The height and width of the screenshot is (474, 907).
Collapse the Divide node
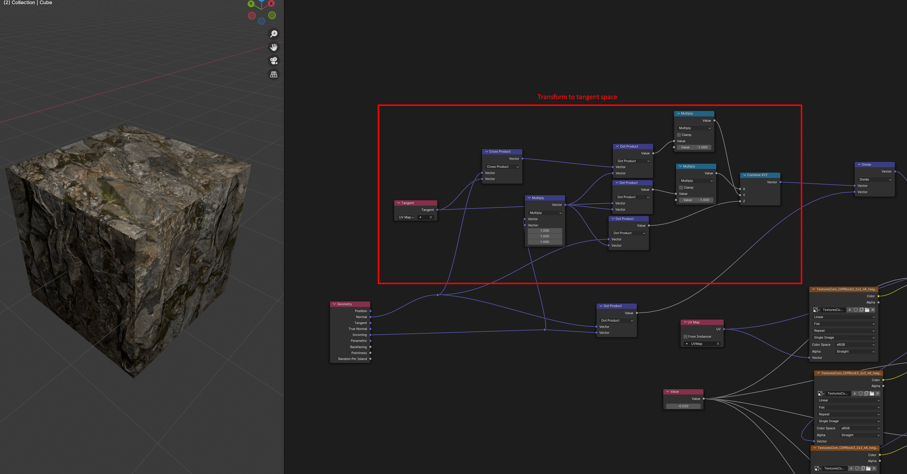click(x=859, y=165)
